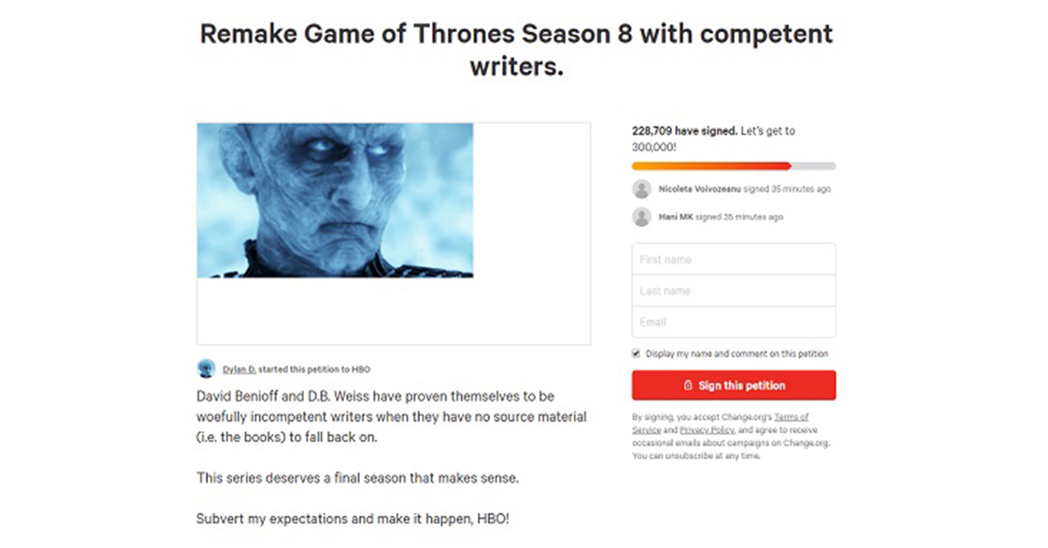Click the Hani MK signer name

coord(674,216)
